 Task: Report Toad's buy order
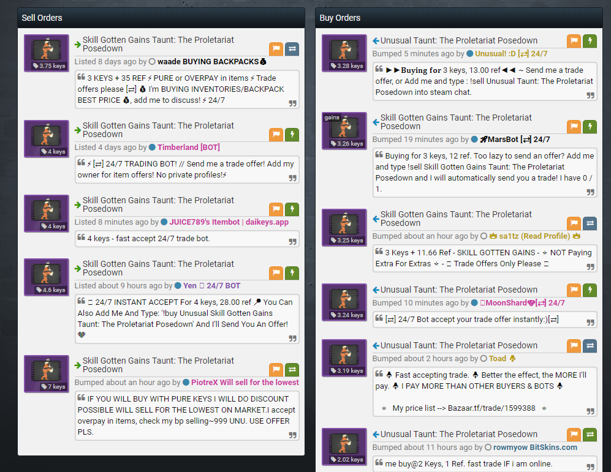[x=574, y=346]
